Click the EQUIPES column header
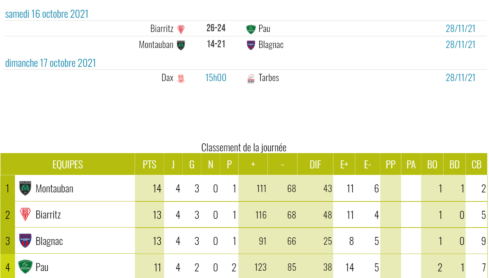 (x=68, y=165)
